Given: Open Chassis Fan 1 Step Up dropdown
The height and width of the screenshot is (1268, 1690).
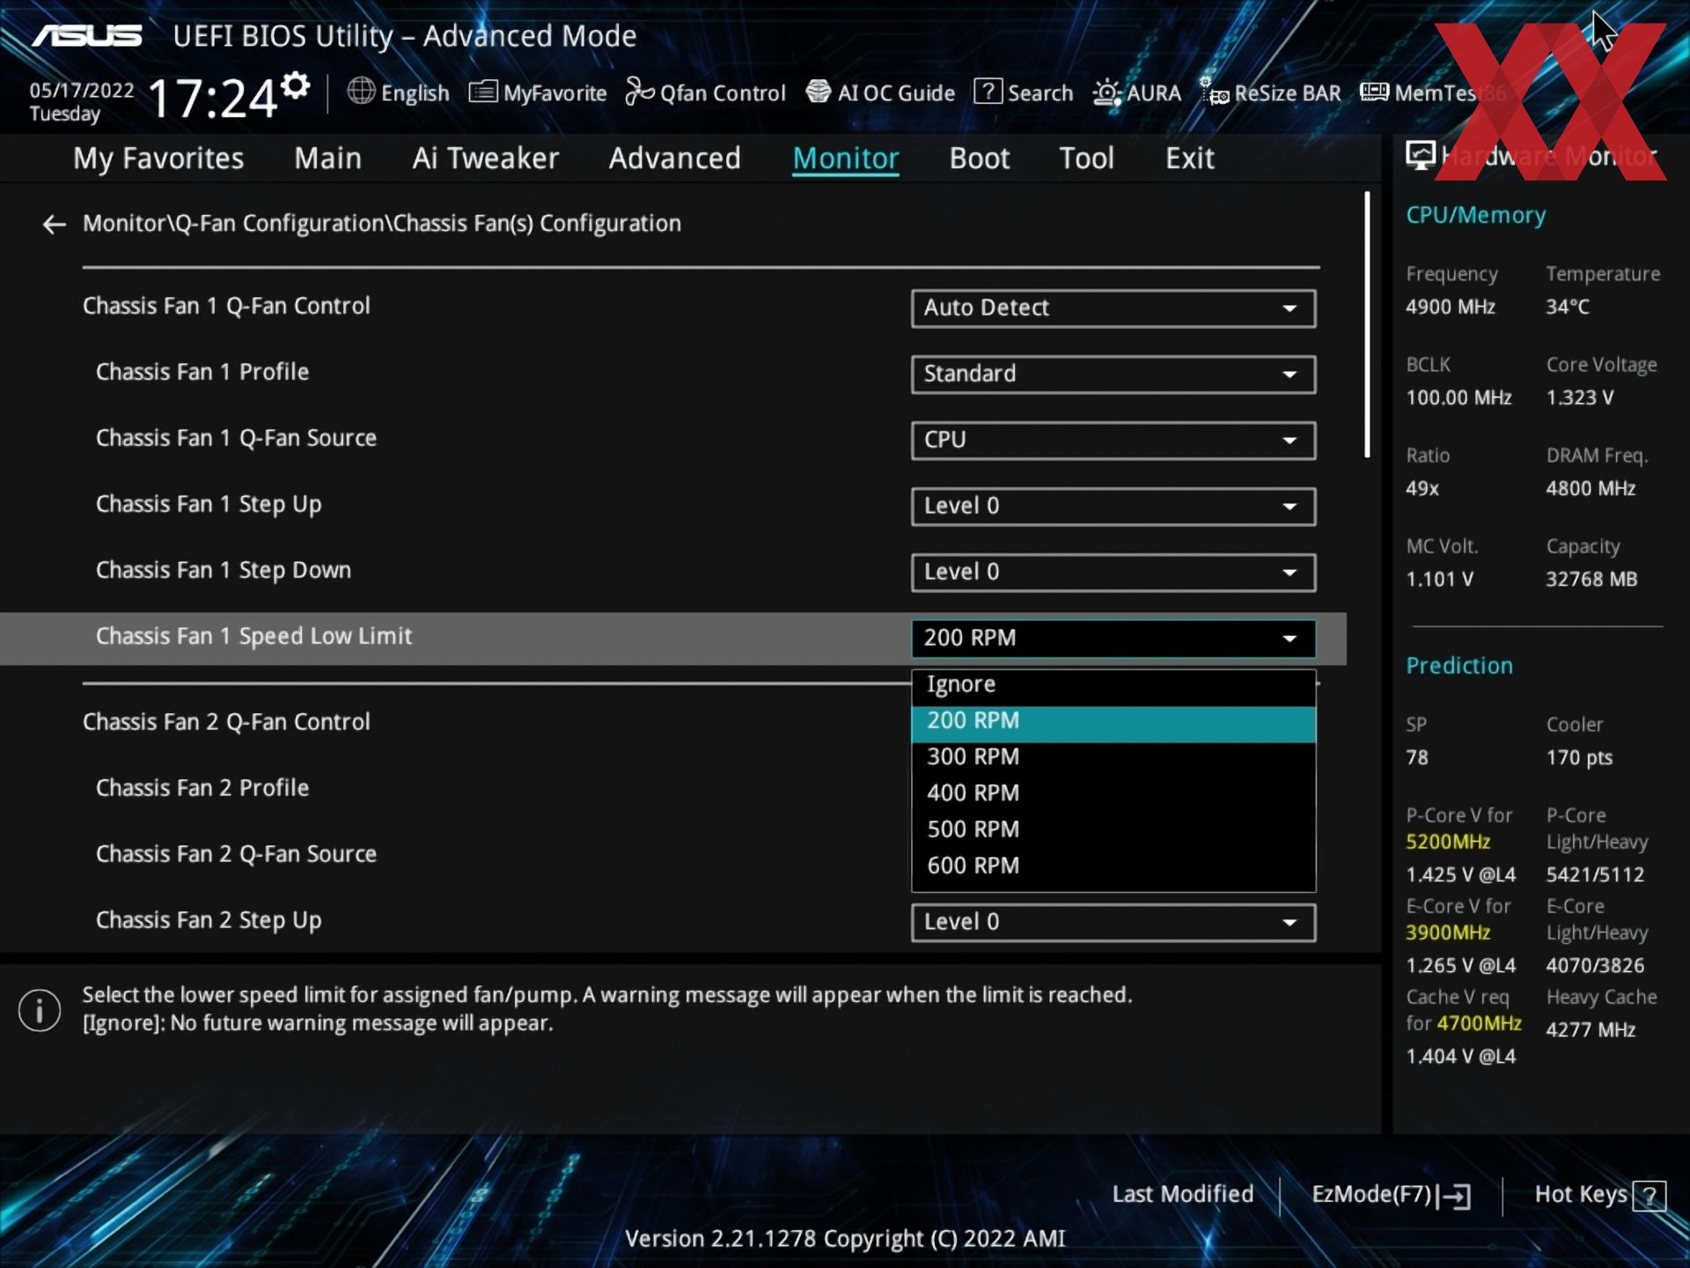Looking at the screenshot, I should [1113, 506].
